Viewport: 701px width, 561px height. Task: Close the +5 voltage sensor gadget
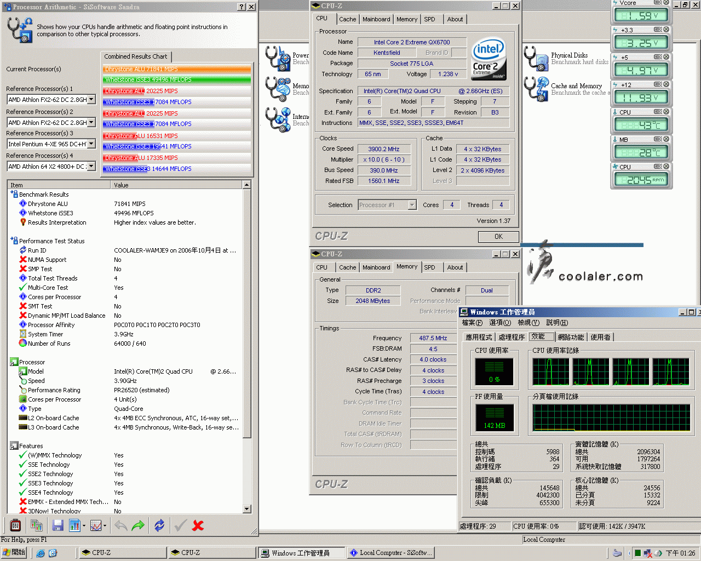tap(666, 57)
